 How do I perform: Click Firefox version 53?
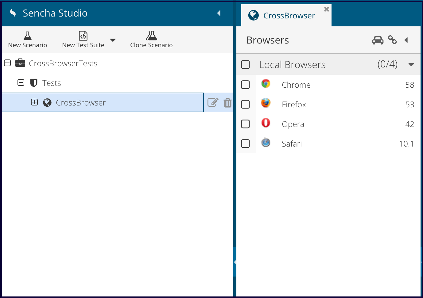tap(410, 105)
